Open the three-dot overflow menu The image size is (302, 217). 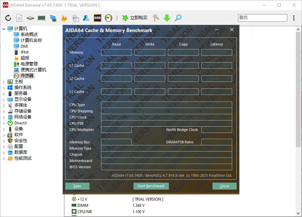294,18
